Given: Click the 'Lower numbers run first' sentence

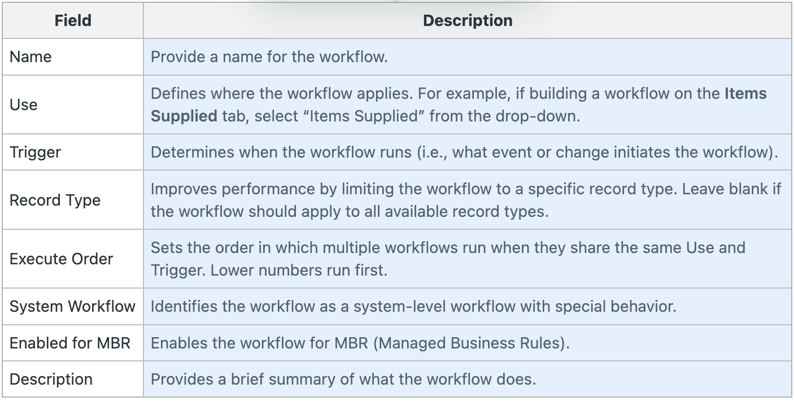Looking at the screenshot, I should [x=299, y=271].
